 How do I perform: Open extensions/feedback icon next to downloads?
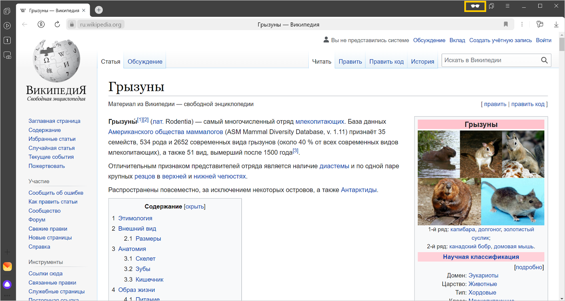pos(539,24)
